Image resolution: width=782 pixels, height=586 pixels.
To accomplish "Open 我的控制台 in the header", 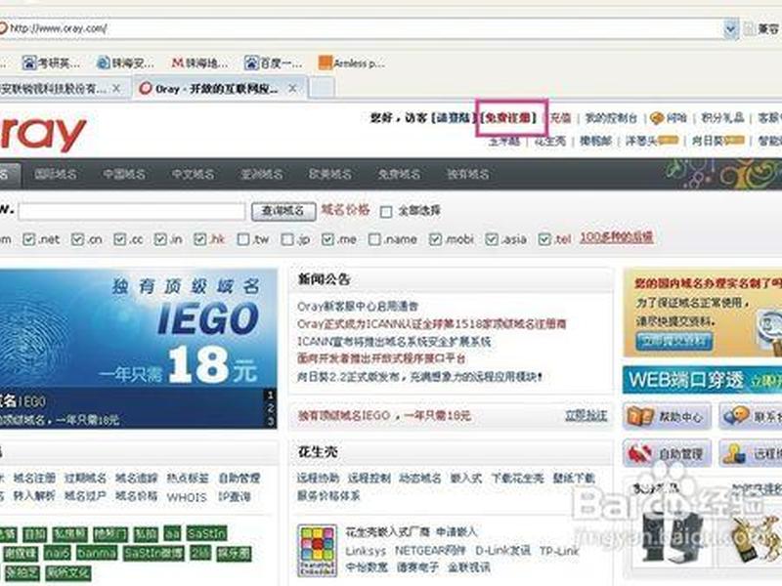I will pos(611,118).
